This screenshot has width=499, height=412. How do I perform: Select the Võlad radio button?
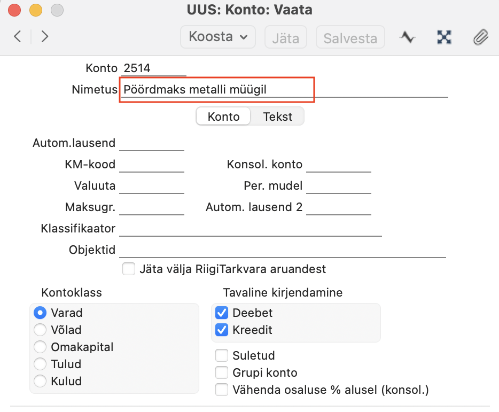point(40,330)
